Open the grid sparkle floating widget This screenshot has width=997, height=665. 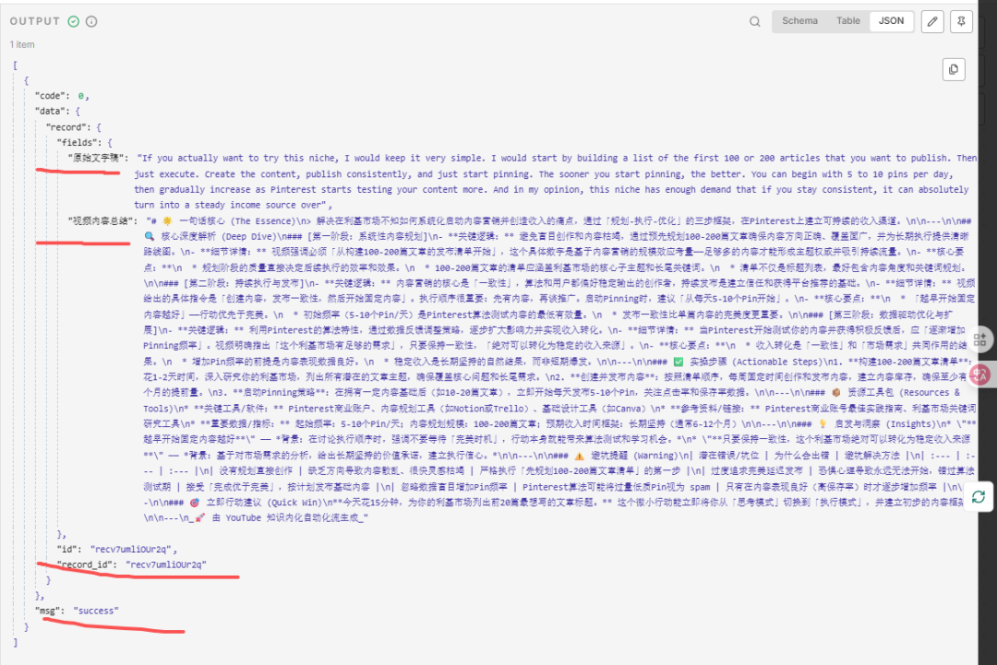click(x=980, y=338)
